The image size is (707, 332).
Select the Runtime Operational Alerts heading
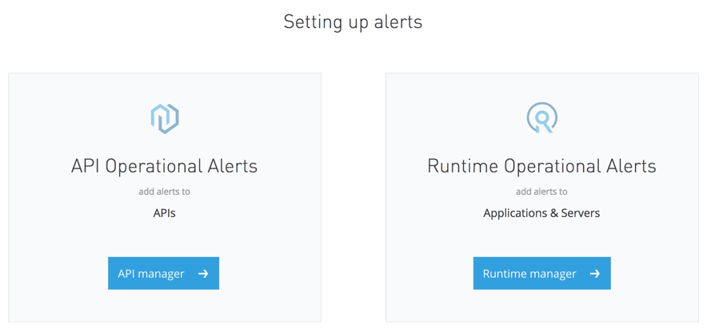click(x=542, y=166)
